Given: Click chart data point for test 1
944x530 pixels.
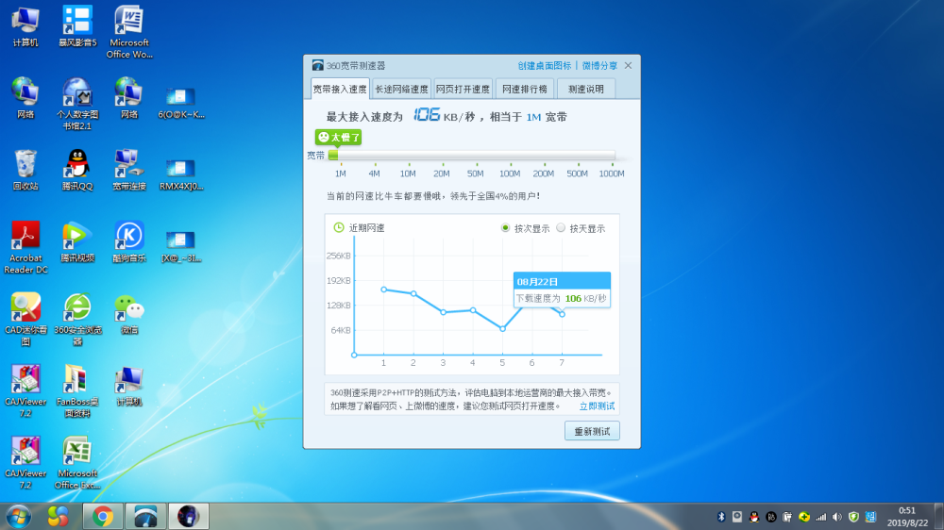Looking at the screenshot, I should point(383,290).
